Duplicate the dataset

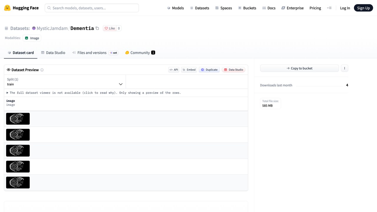coord(209,70)
